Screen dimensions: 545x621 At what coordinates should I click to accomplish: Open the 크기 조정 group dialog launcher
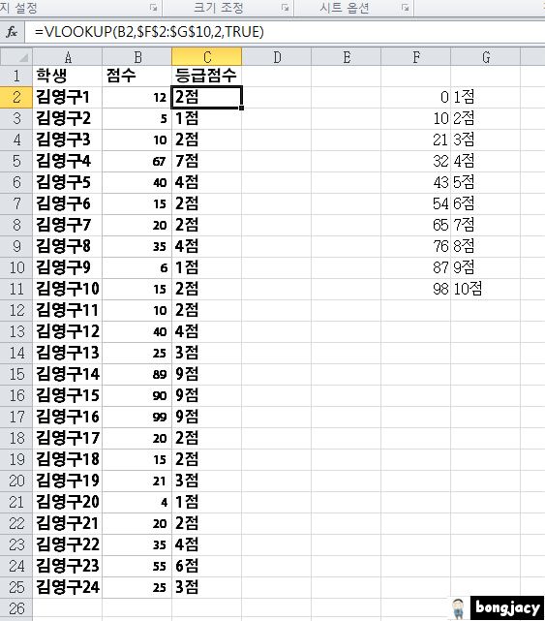[x=285, y=8]
